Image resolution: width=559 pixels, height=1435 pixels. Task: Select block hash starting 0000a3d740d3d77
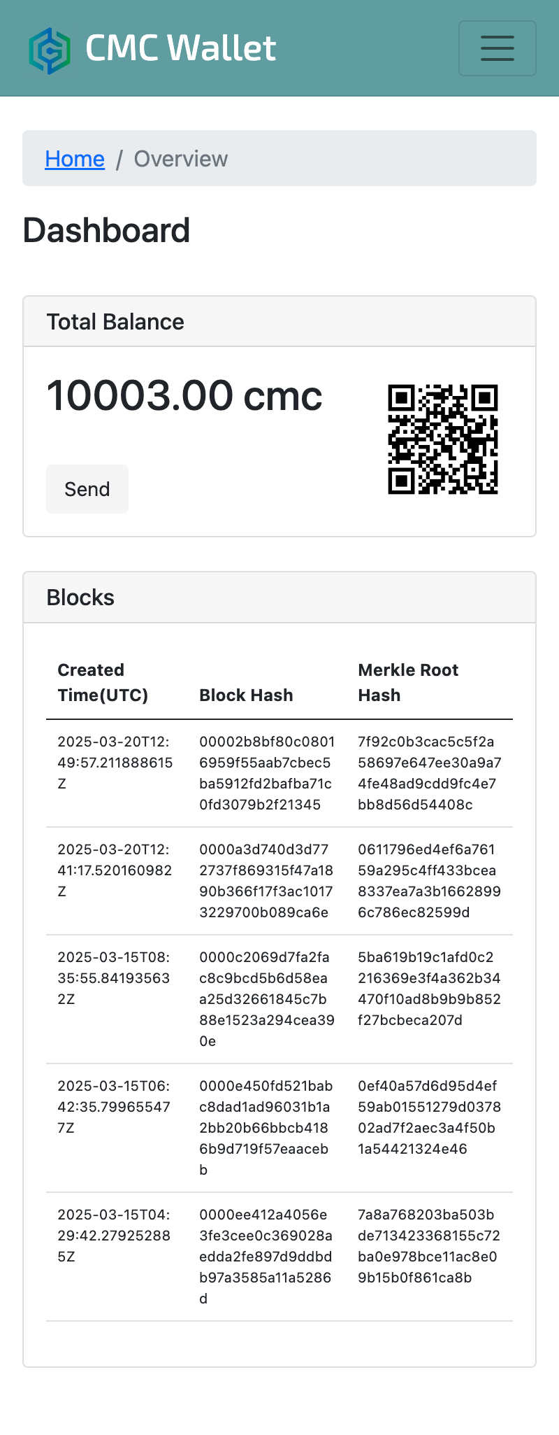point(266,881)
